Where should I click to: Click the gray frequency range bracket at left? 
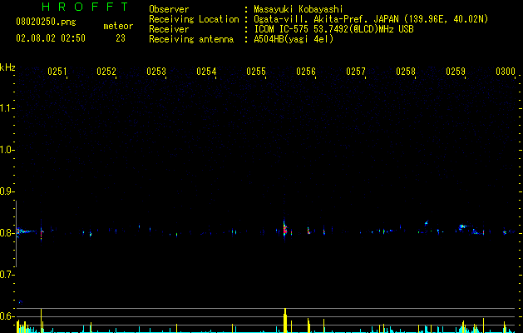tap(16, 234)
